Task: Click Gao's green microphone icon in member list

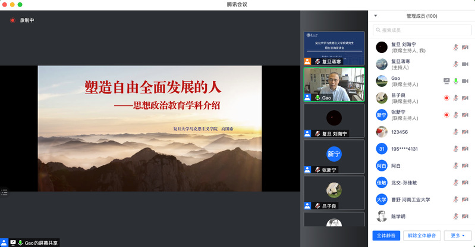Action: 456,81
